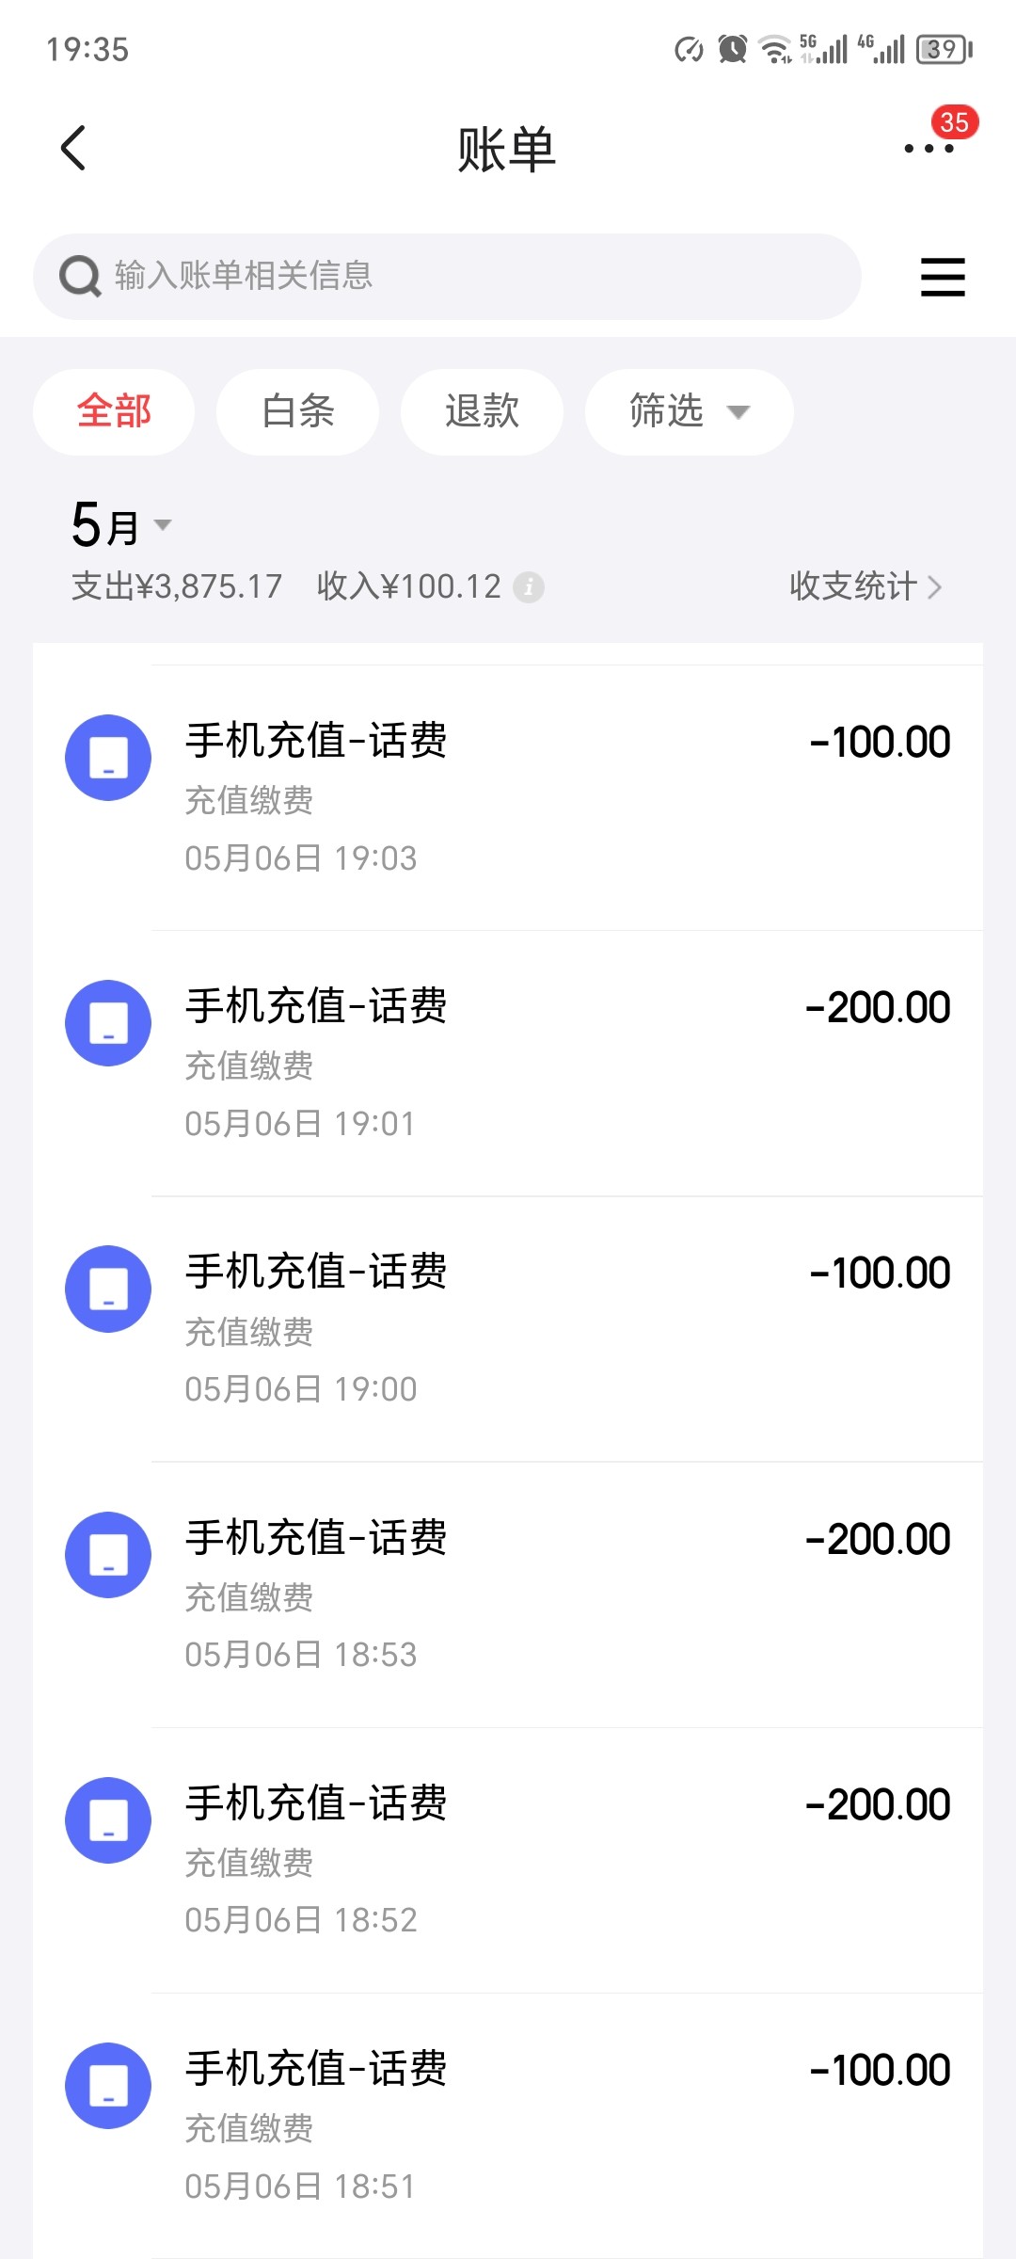Screen dimensions: 1016x2259
Task: Expand the 筛选 filter dropdown
Action: click(689, 411)
